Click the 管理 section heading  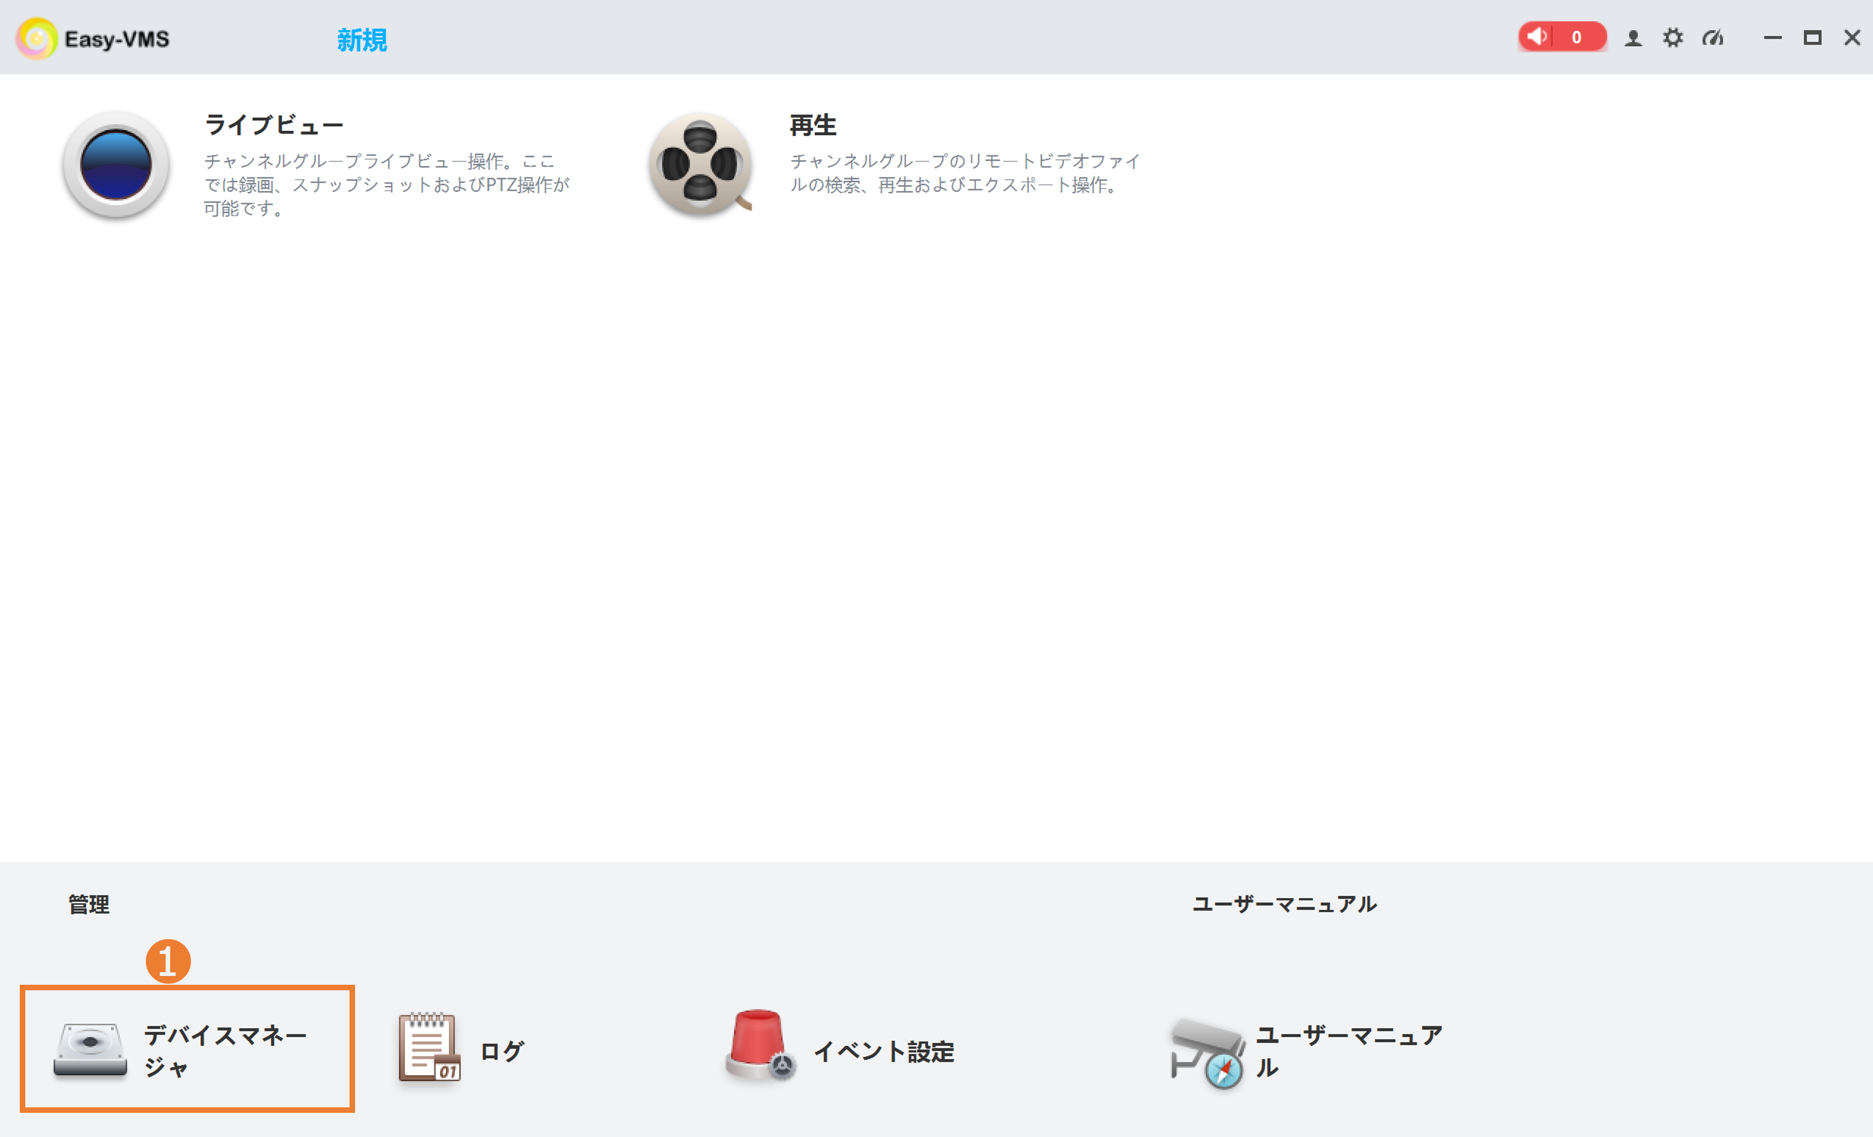87,905
